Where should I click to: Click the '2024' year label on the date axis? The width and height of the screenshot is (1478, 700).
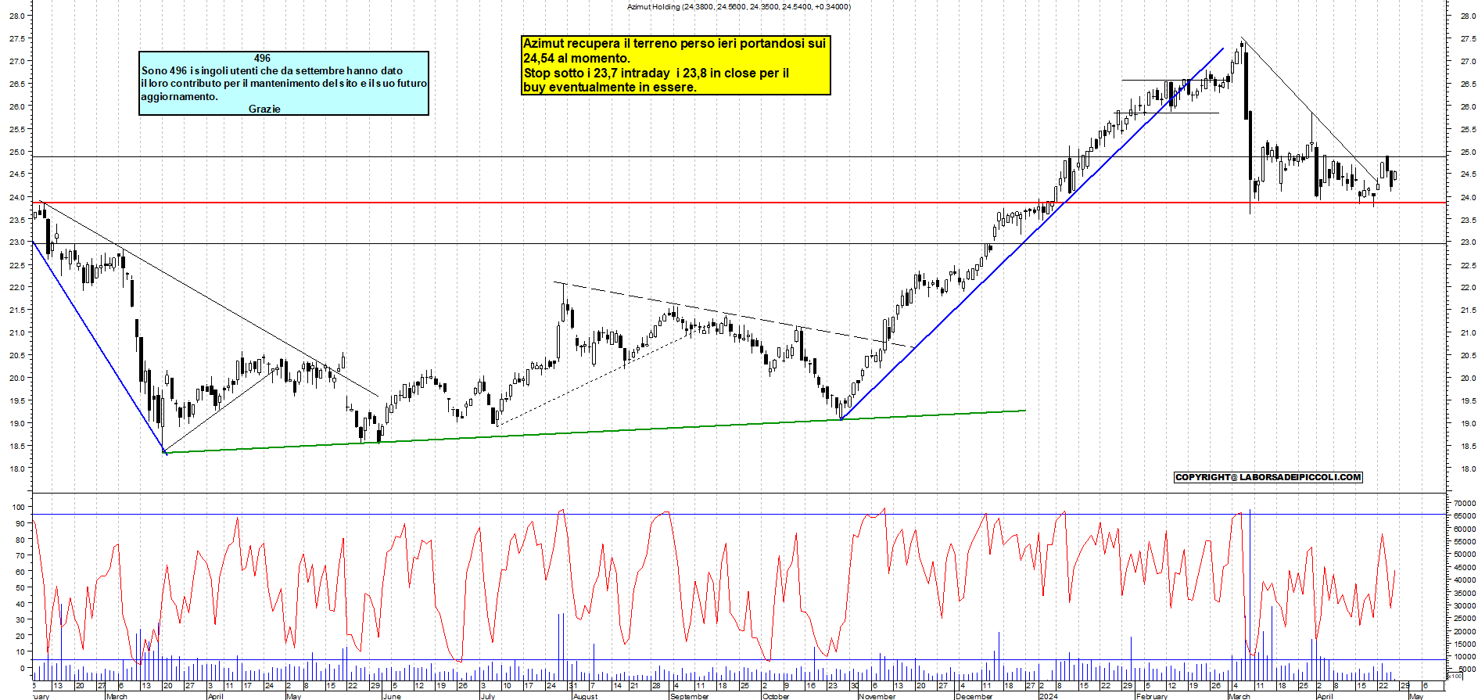click(1048, 696)
